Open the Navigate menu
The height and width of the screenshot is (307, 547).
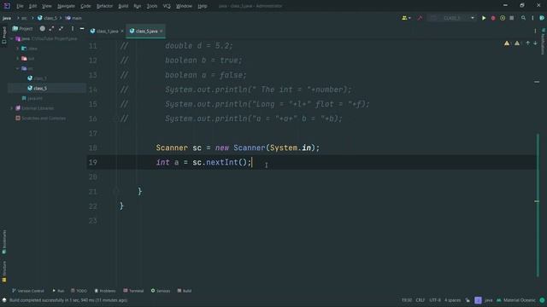click(x=66, y=6)
